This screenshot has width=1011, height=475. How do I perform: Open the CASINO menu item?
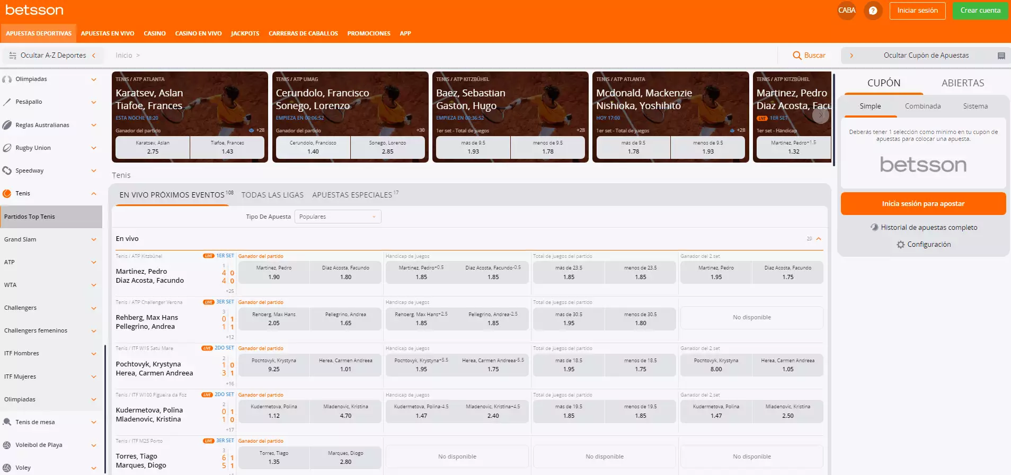coord(155,33)
